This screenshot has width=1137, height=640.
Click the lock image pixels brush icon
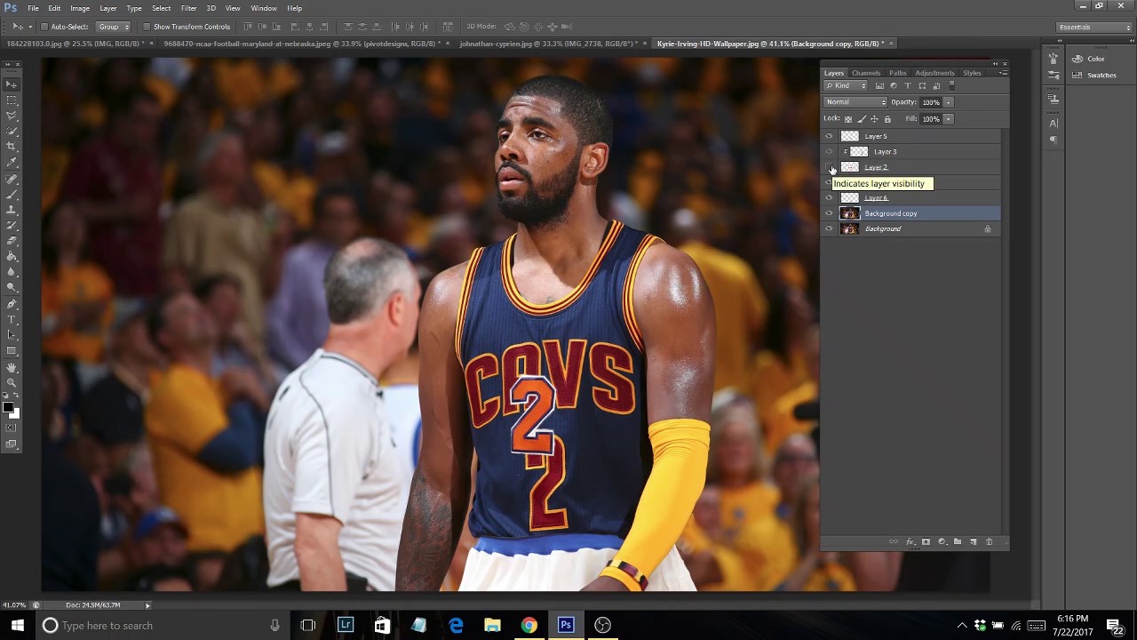(861, 119)
